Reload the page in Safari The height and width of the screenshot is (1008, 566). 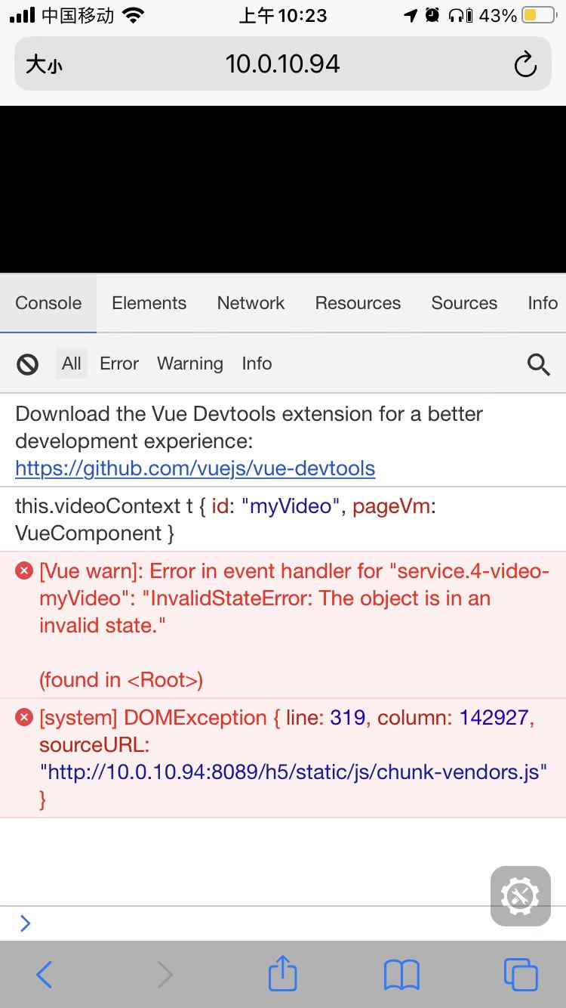[524, 65]
